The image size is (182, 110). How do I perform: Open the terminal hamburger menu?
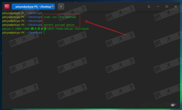point(149,7)
